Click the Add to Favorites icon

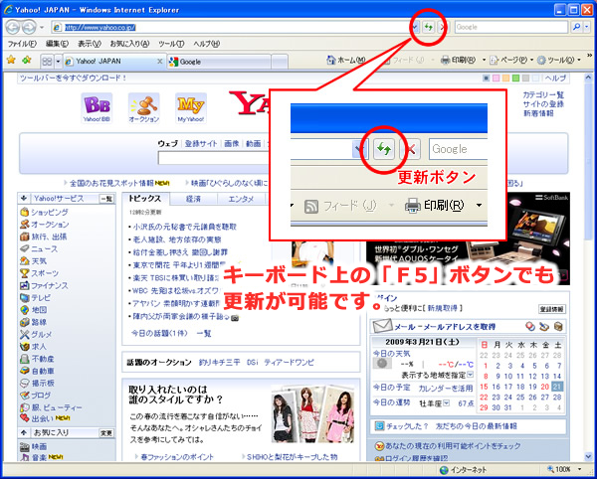[27, 60]
